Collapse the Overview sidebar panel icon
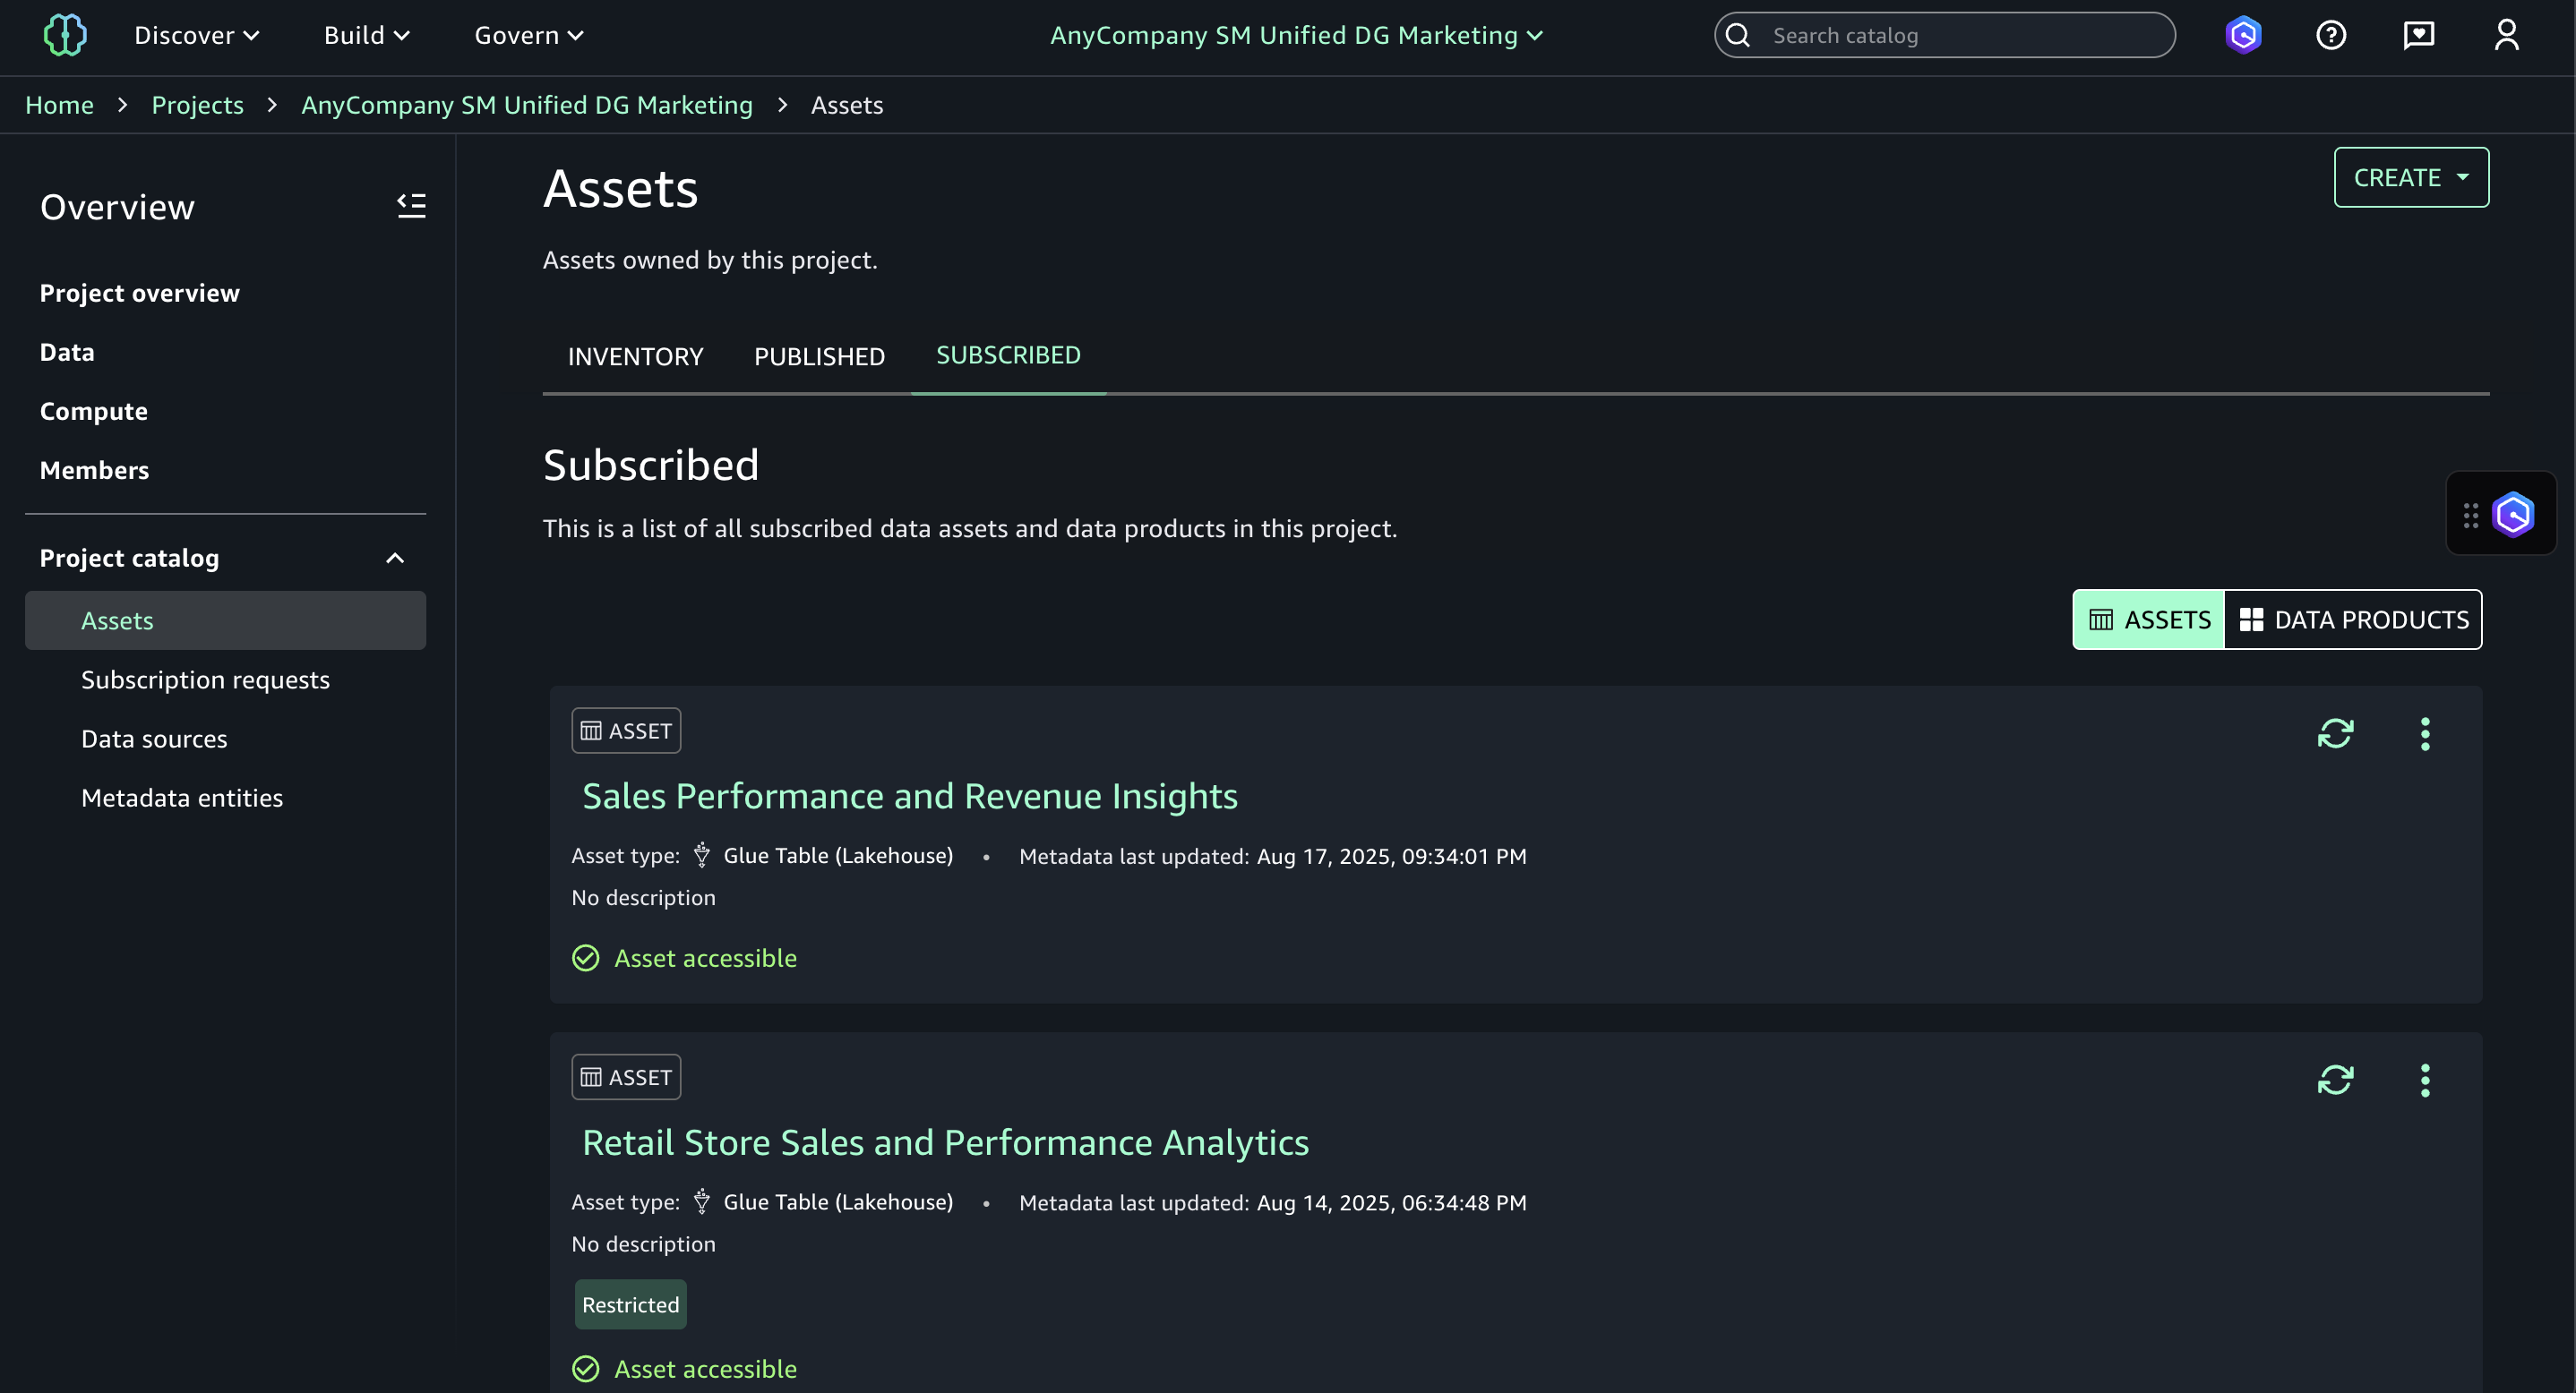 [411, 205]
